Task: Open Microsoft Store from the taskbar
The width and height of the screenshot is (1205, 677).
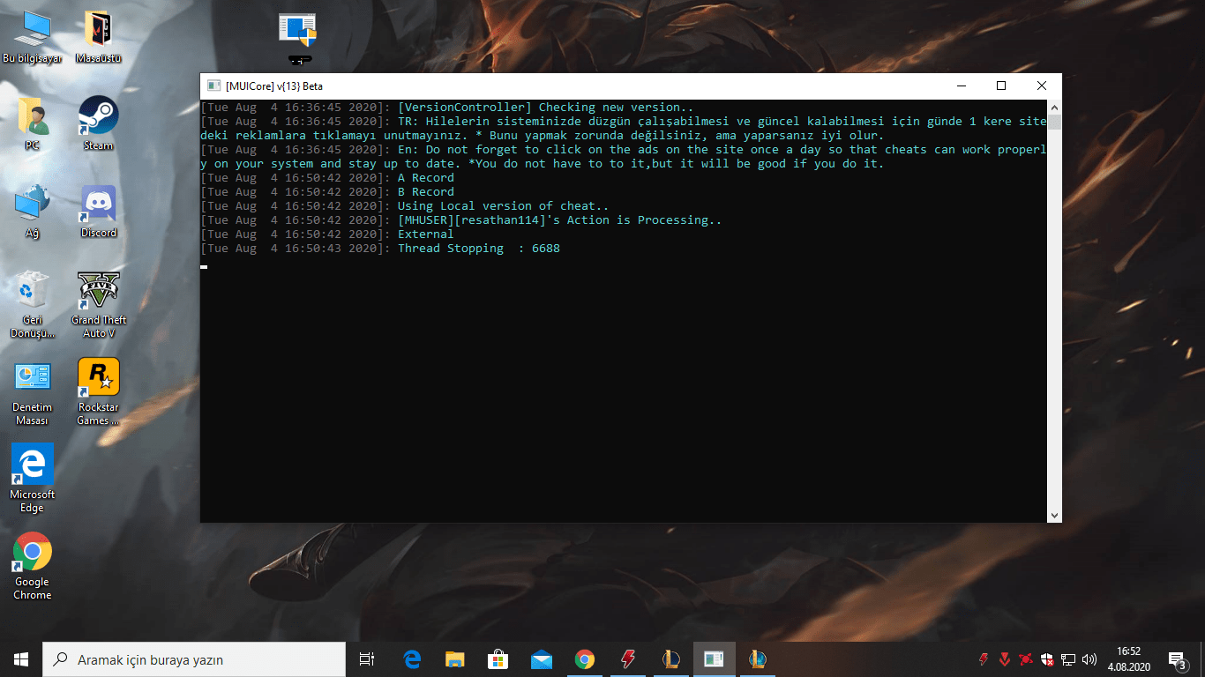Action: (498, 659)
